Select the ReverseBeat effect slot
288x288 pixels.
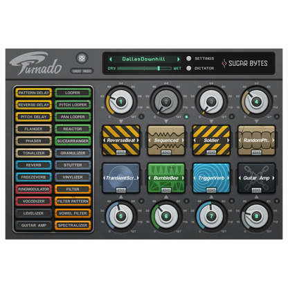[x=121, y=141]
